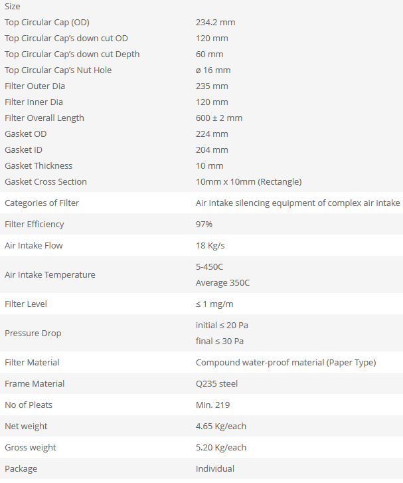Select the 'Filter Outer Dia' label

point(35,86)
